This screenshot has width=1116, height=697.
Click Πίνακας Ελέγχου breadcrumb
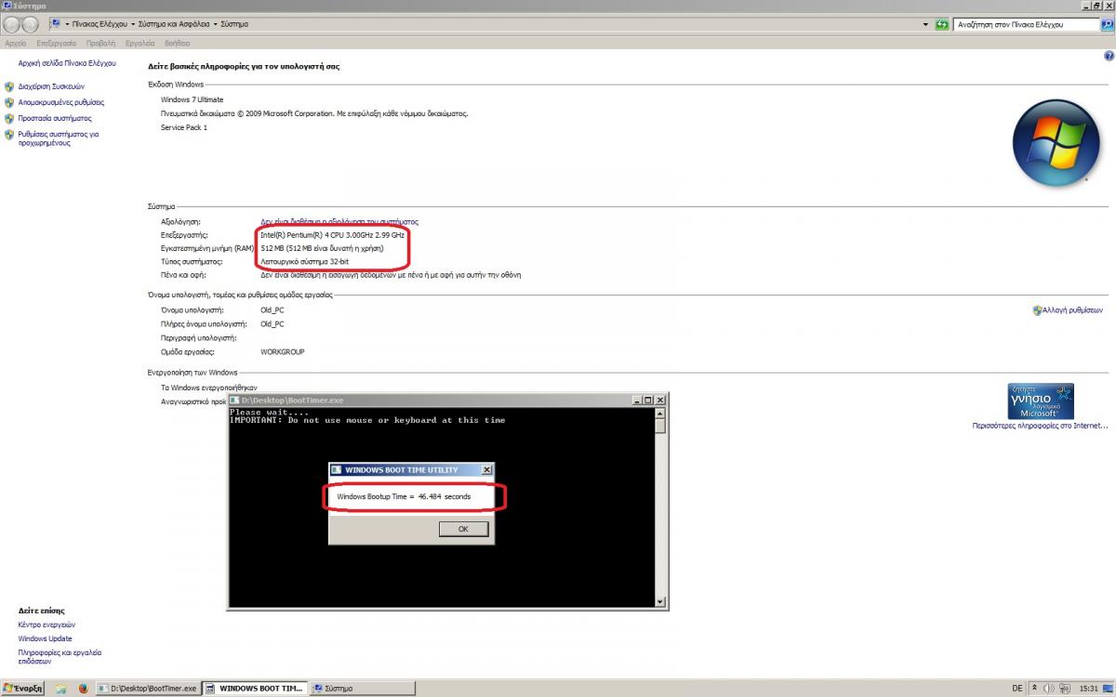pyautogui.click(x=101, y=24)
